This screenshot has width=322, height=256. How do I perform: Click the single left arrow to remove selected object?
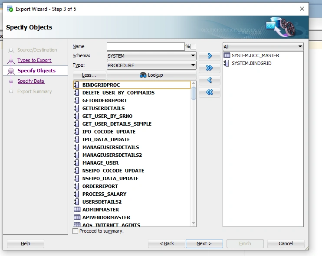click(x=210, y=80)
